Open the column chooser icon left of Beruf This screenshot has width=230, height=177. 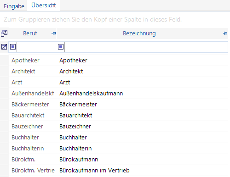click(x=4, y=33)
